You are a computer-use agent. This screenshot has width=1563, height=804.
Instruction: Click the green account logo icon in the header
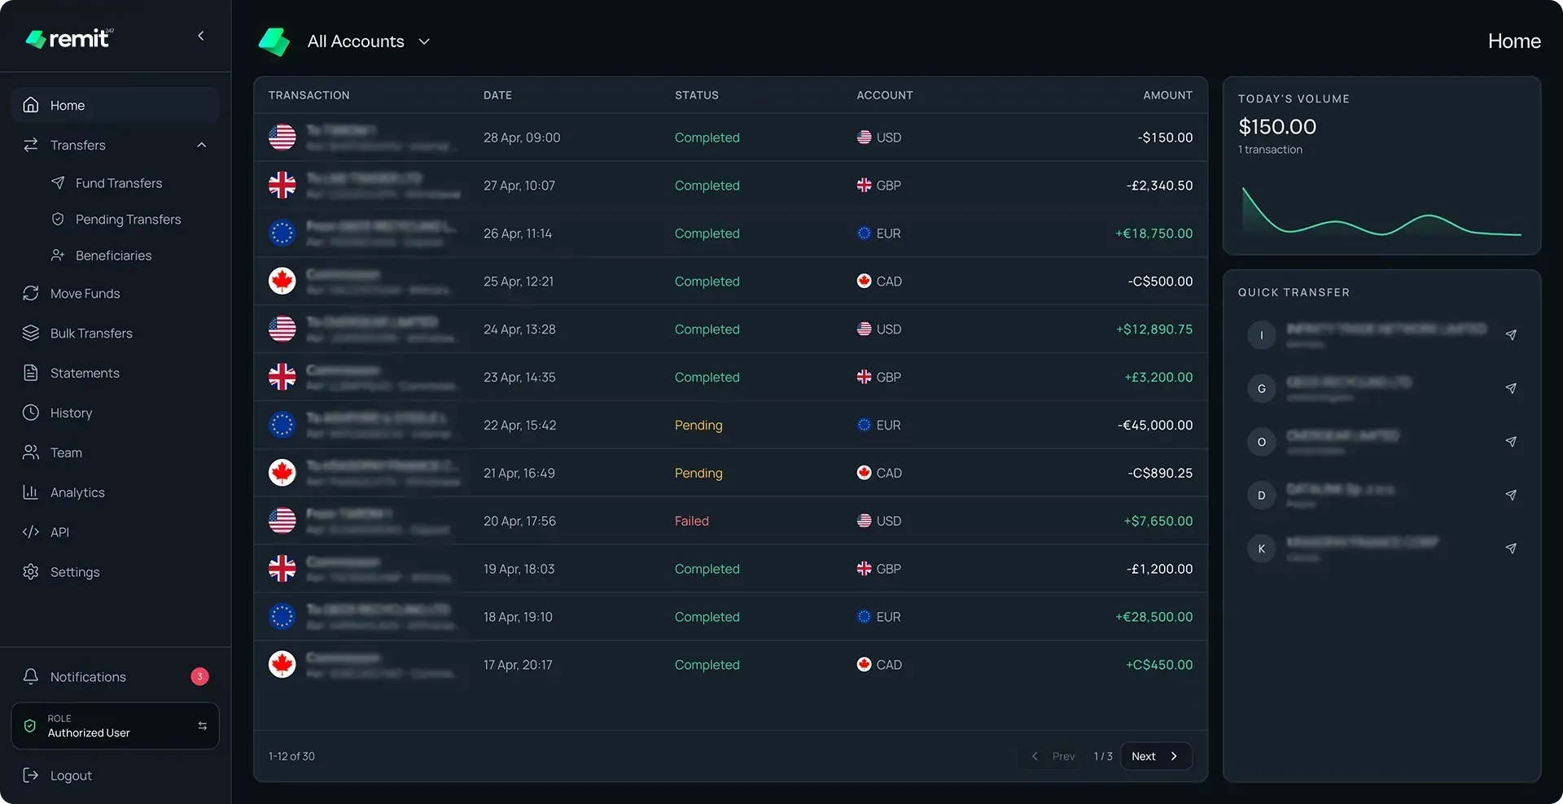point(274,42)
